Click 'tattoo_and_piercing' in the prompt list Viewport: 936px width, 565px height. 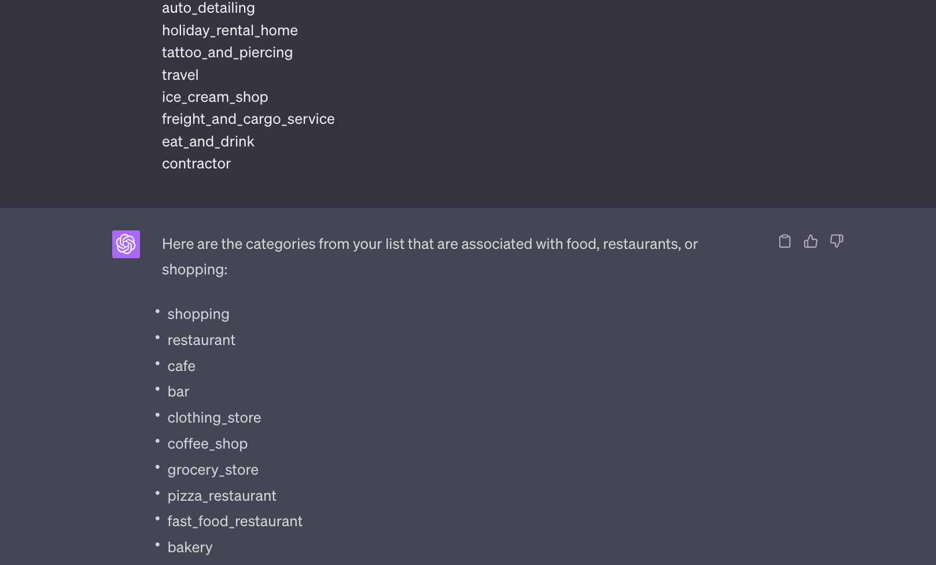tap(227, 53)
